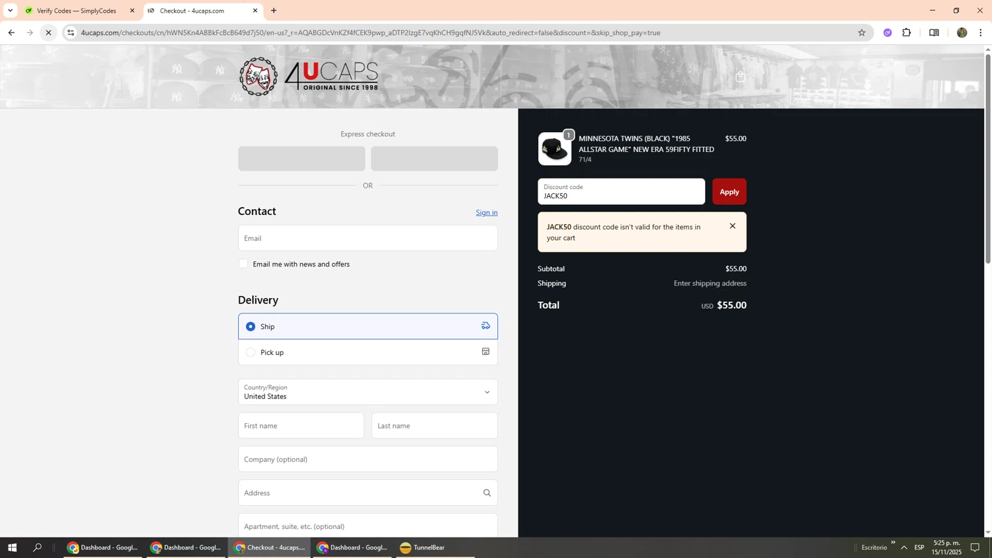This screenshot has width=992, height=558.
Task: Open TunnelBear from the taskbar
Action: click(435, 547)
